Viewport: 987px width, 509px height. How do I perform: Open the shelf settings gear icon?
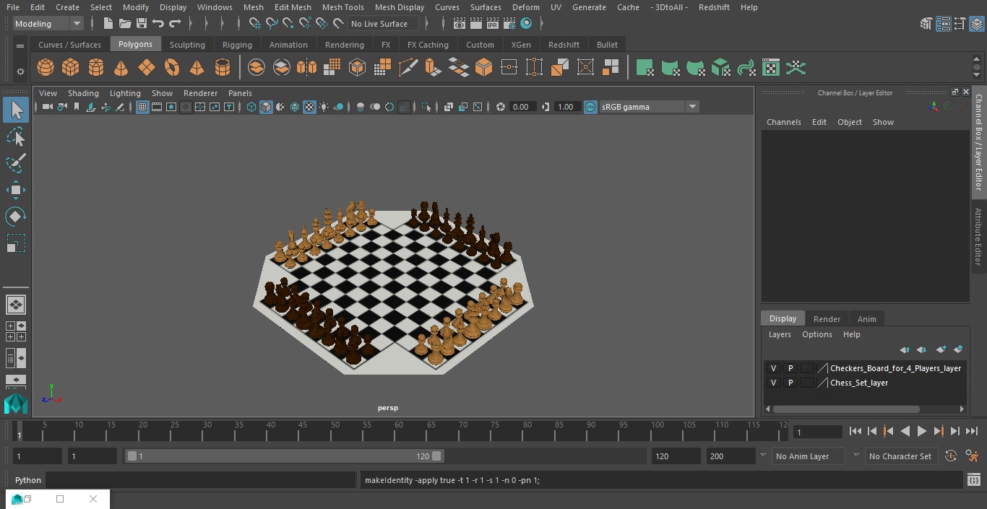(20, 71)
